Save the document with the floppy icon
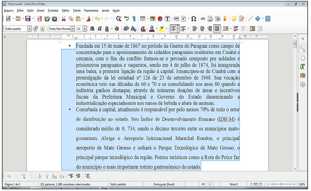This screenshot has width=311, height=191. 28,19
